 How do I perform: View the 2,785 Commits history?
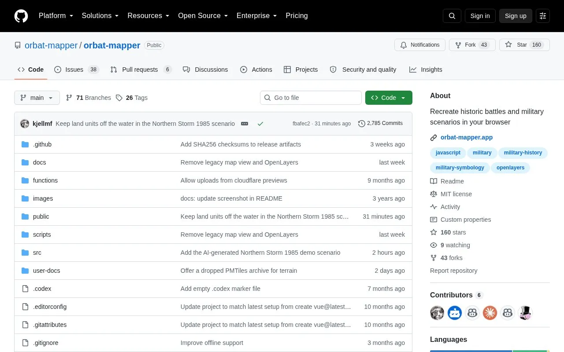(x=380, y=124)
